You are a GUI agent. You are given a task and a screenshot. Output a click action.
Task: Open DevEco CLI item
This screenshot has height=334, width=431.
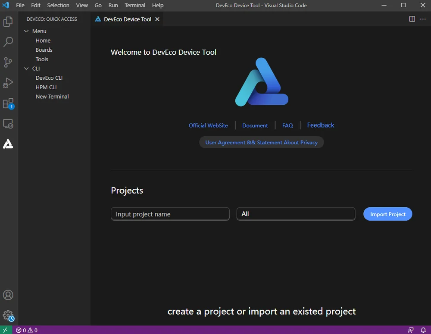pos(49,78)
